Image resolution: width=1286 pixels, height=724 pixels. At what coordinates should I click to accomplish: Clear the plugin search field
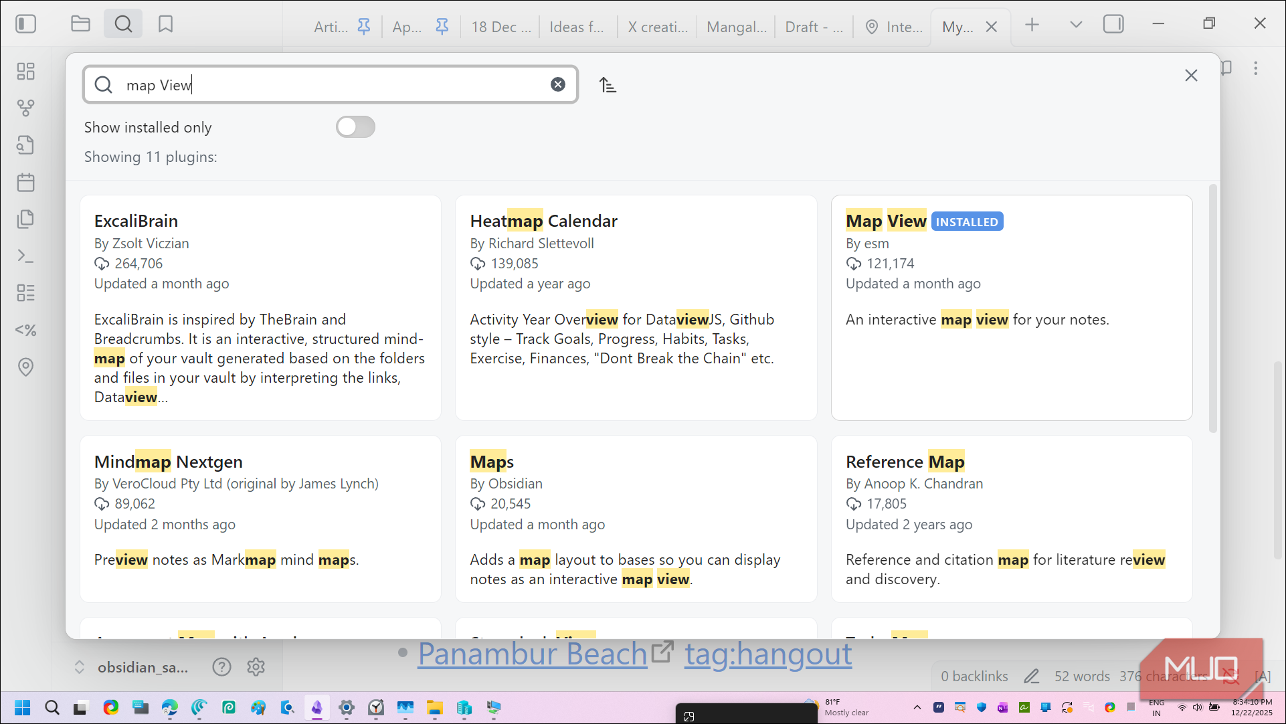click(558, 84)
